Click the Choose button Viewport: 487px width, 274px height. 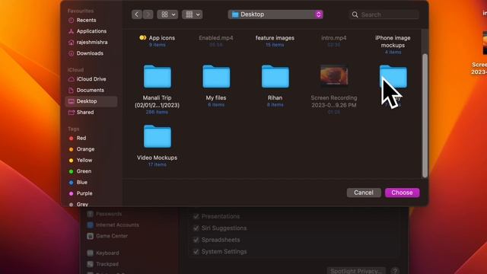pos(403,193)
